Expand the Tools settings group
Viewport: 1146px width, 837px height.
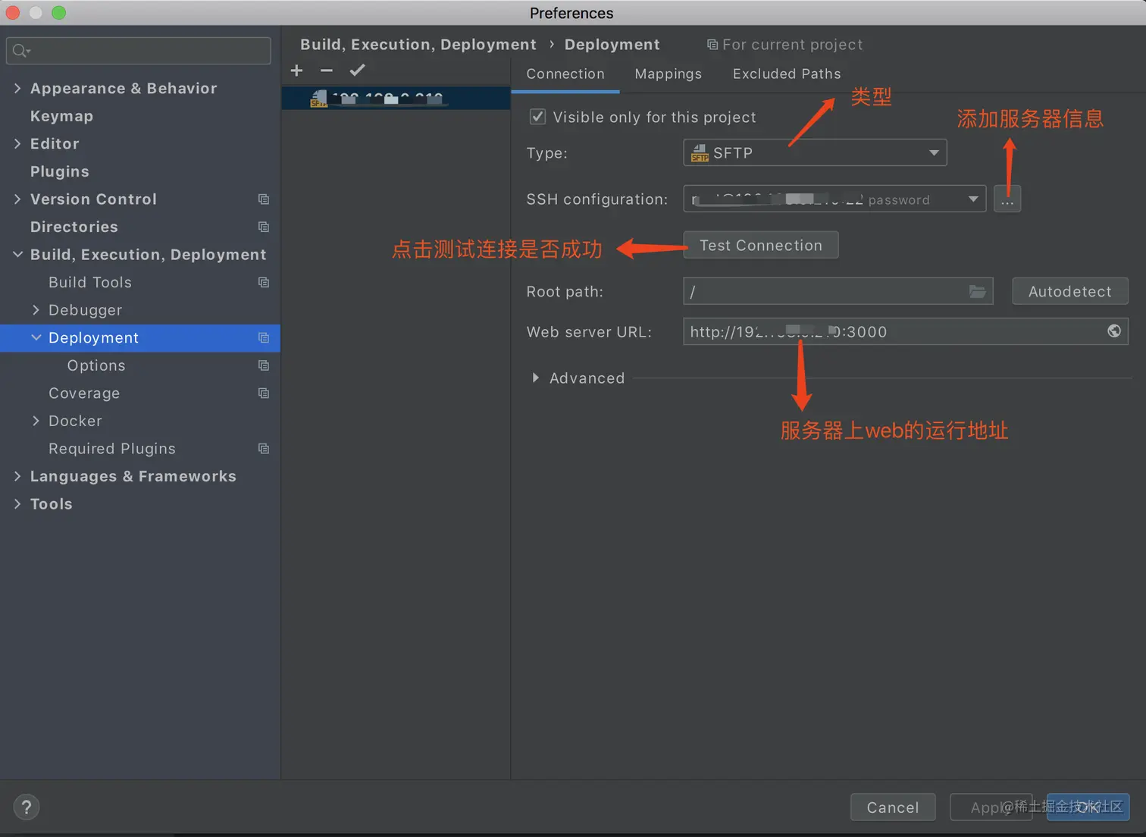click(17, 504)
